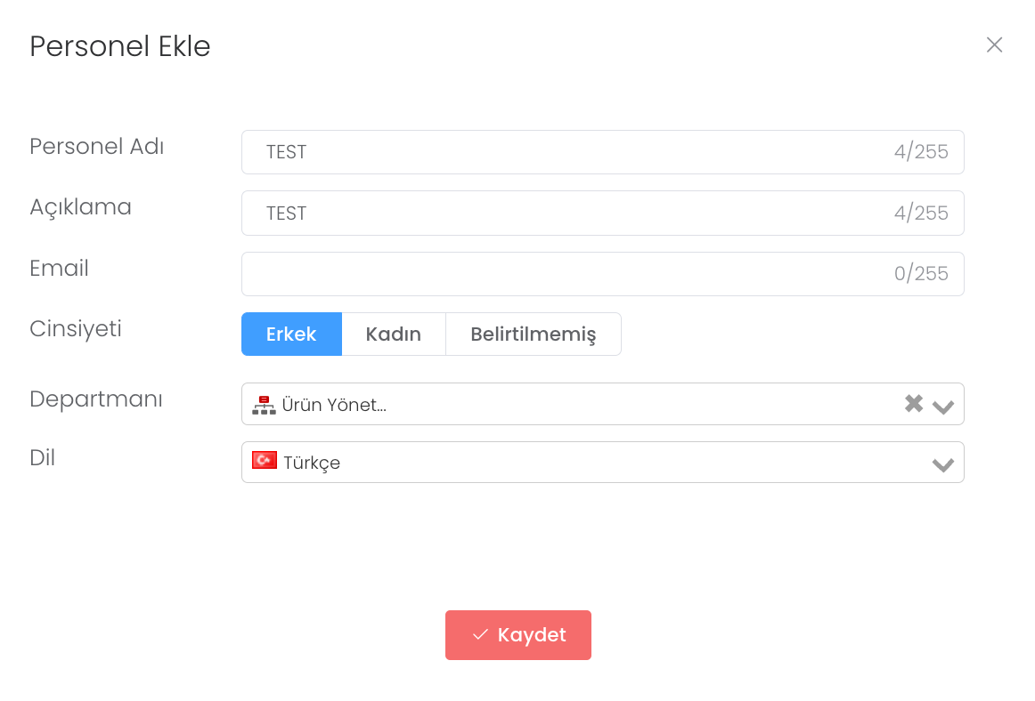
Task: Click the department organization chart icon
Action: coord(264,405)
